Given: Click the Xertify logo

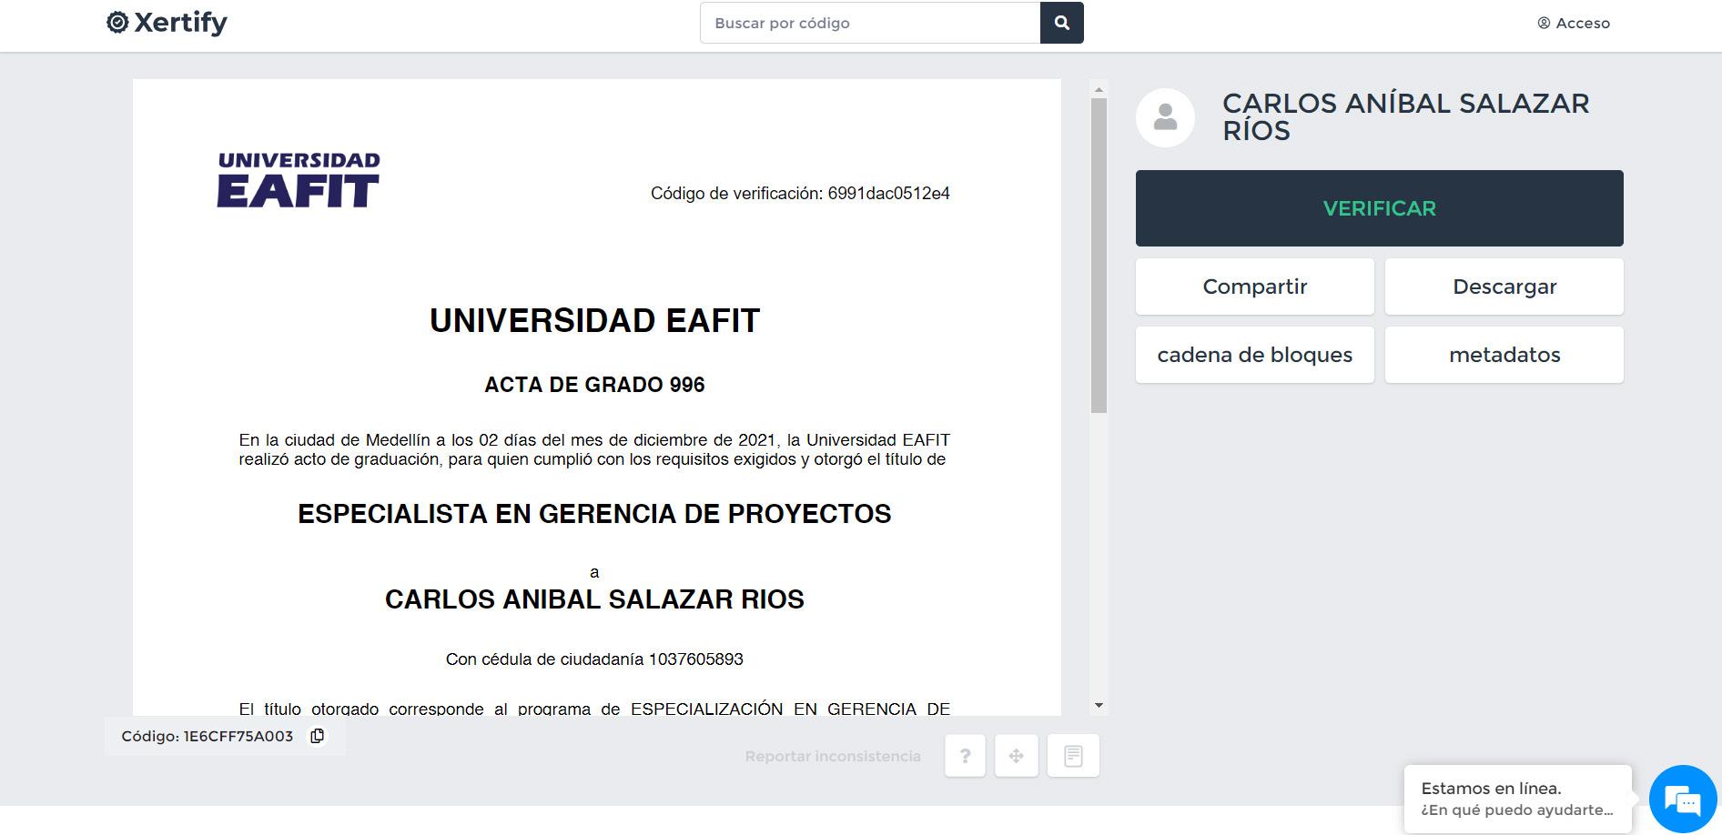Looking at the screenshot, I should pos(167,23).
